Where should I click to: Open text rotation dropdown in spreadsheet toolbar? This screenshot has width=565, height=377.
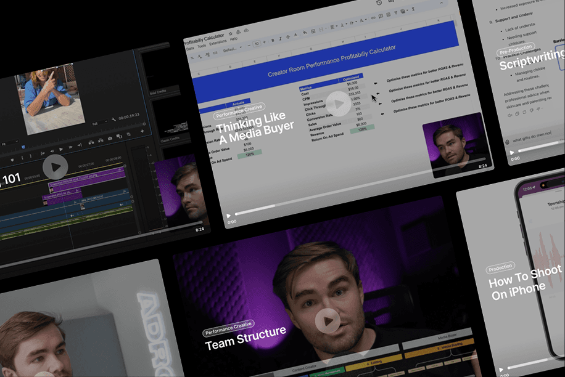[363, 20]
